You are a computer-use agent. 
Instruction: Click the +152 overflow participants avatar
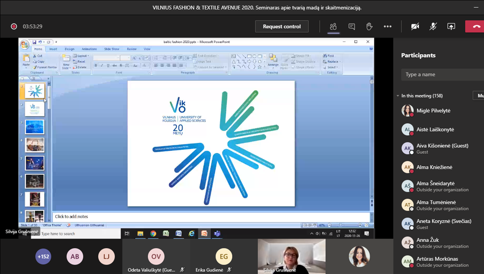(x=43, y=256)
